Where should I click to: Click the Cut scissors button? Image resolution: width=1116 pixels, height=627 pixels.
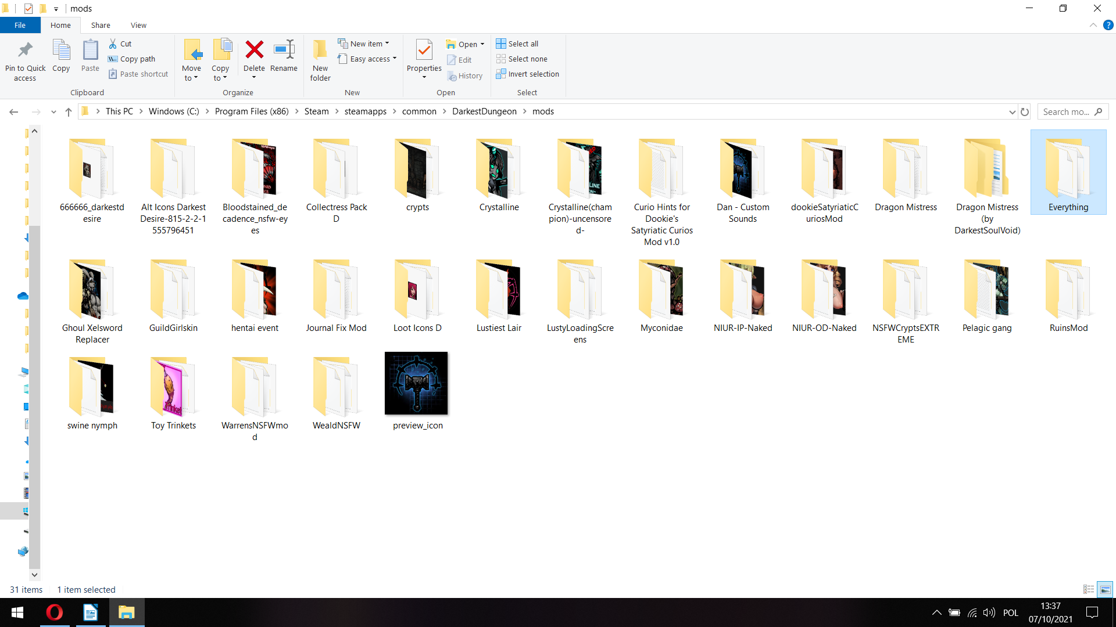tap(120, 44)
